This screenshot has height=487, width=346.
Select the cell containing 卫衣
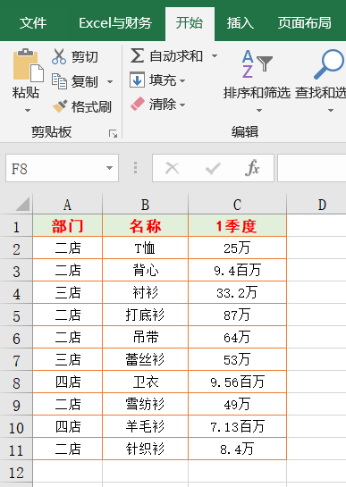point(145,382)
